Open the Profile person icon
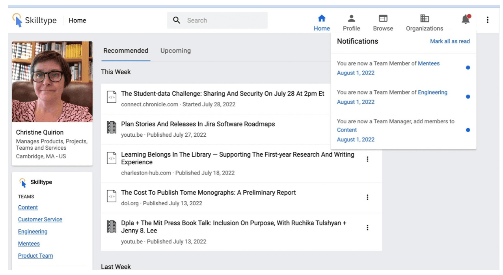The height and width of the screenshot is (275, 503). click(x=351, y=19)
